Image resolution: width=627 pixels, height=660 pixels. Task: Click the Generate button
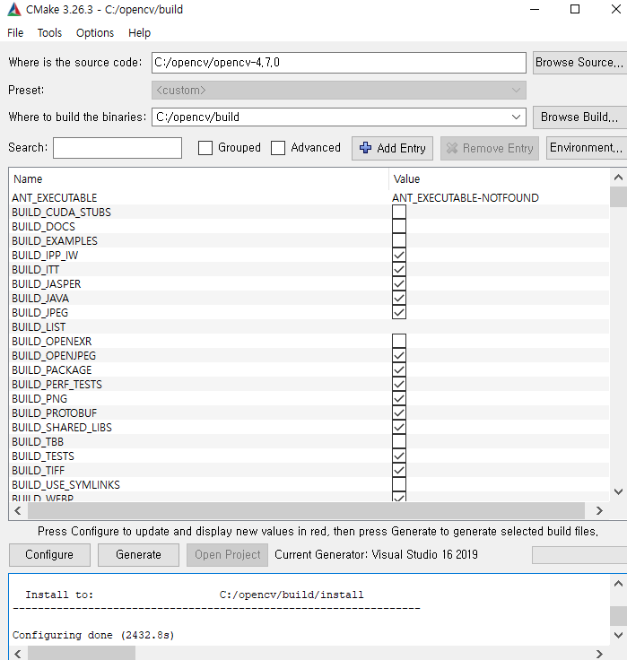[x=138, y=555]
